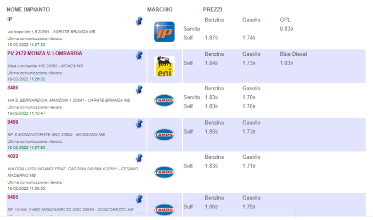The width and height of the screenshot is (373, 220).
Task: Click the MARCHIO column header
Action: click(x=160, y=9)
